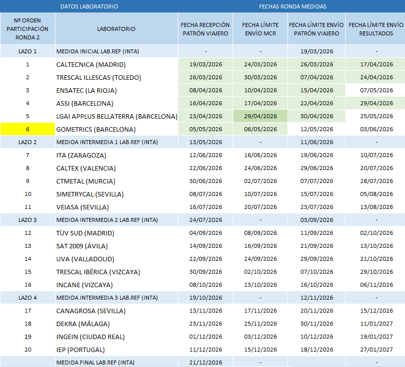Click the FECHA LÍMITE ENVÍO MCR header
This screenshot has height=367, width=405.
261,29
